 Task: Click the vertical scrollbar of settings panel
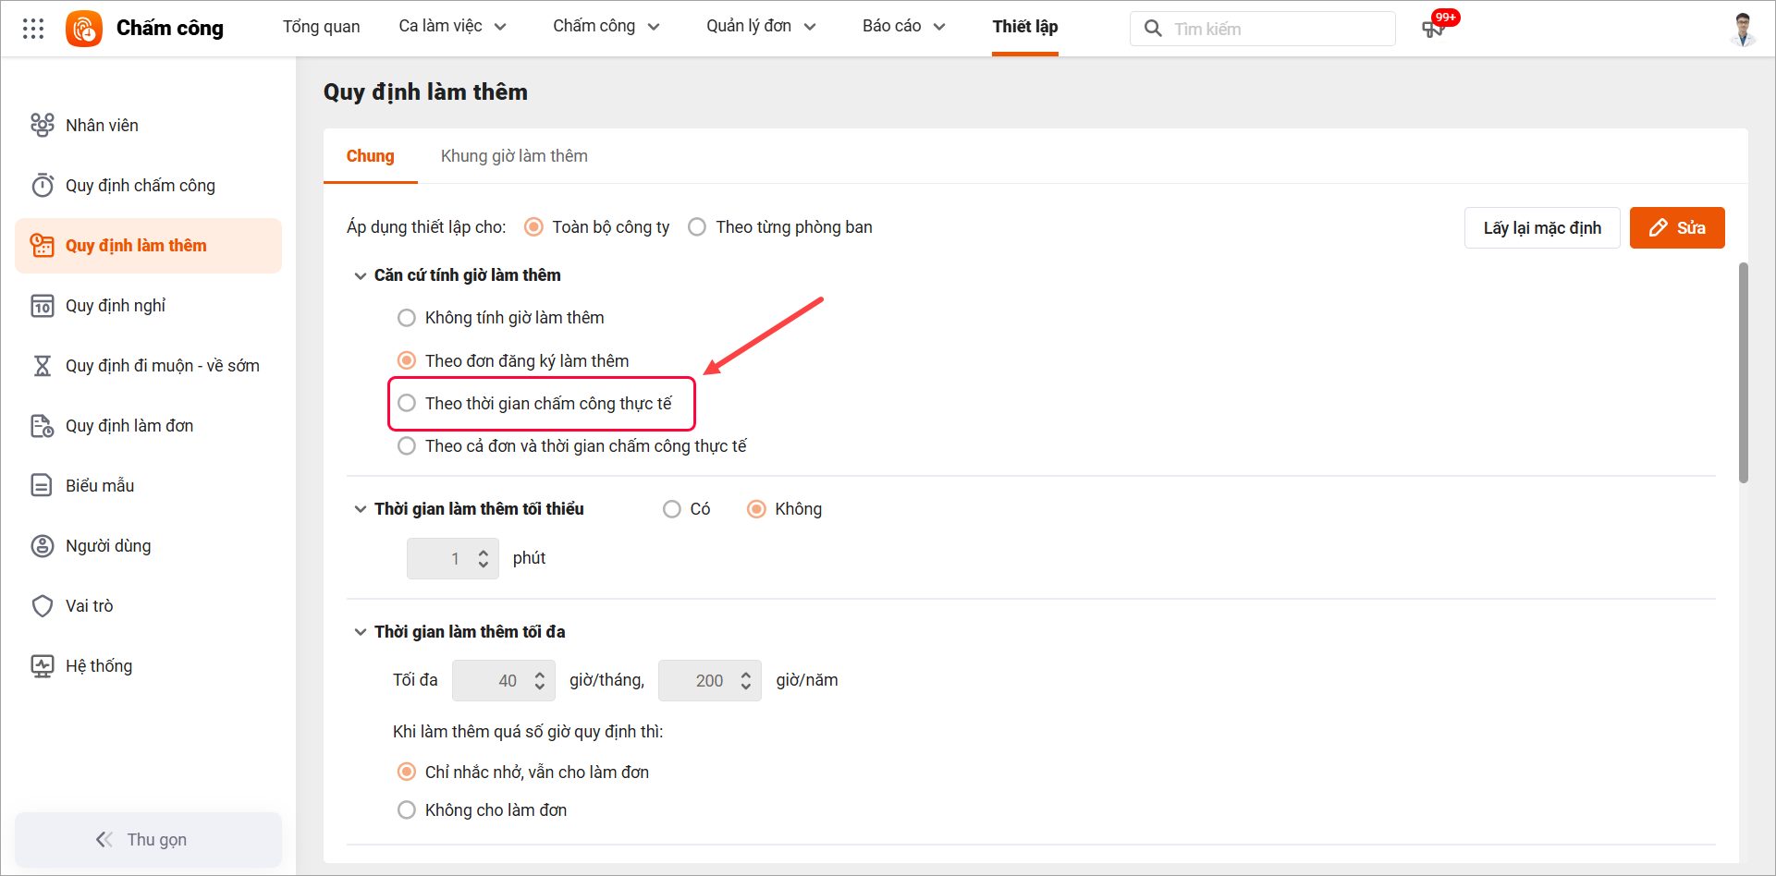click(1744, 372)
